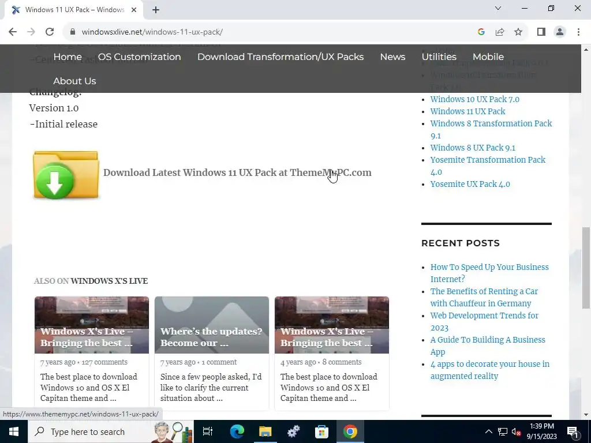Viewport: 591px width, 443px height.
Task: Share this page using the share icon
Action: coord(500,32)
